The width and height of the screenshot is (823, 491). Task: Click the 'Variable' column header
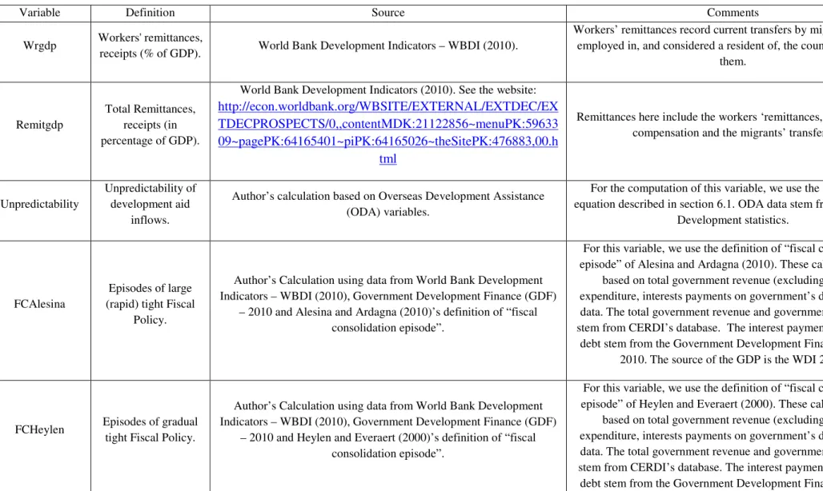[x=39, y=13]
